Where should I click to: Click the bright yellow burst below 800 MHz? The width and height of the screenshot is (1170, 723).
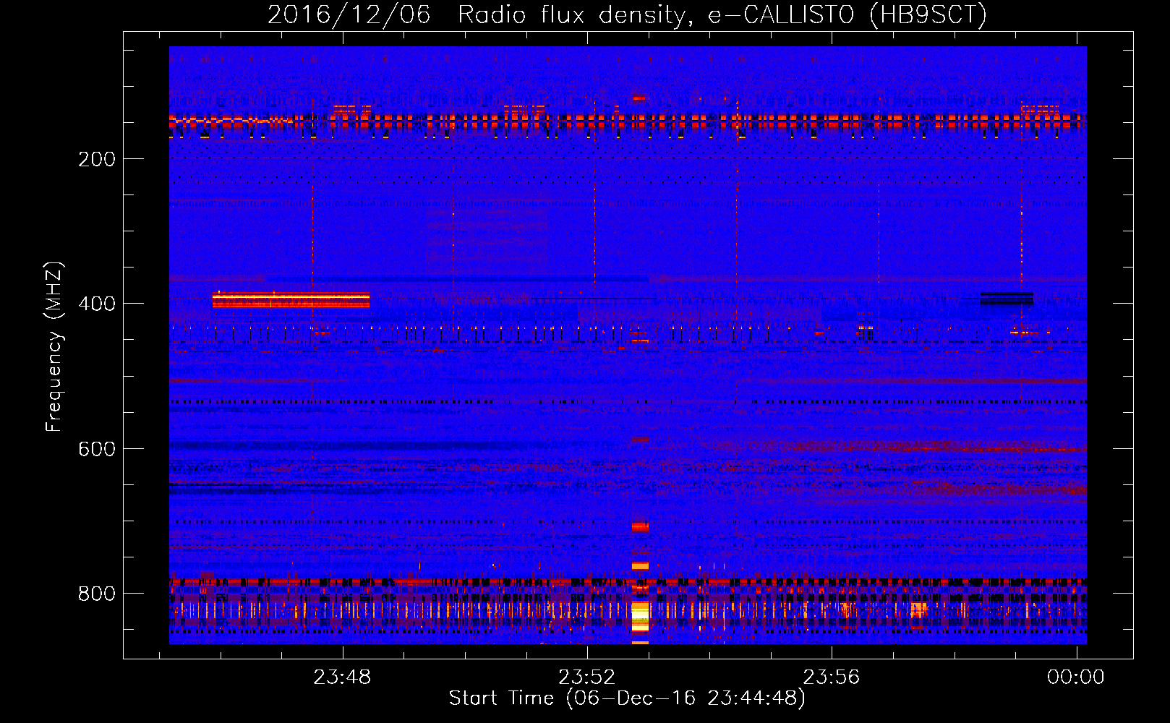tap(640, 617)
